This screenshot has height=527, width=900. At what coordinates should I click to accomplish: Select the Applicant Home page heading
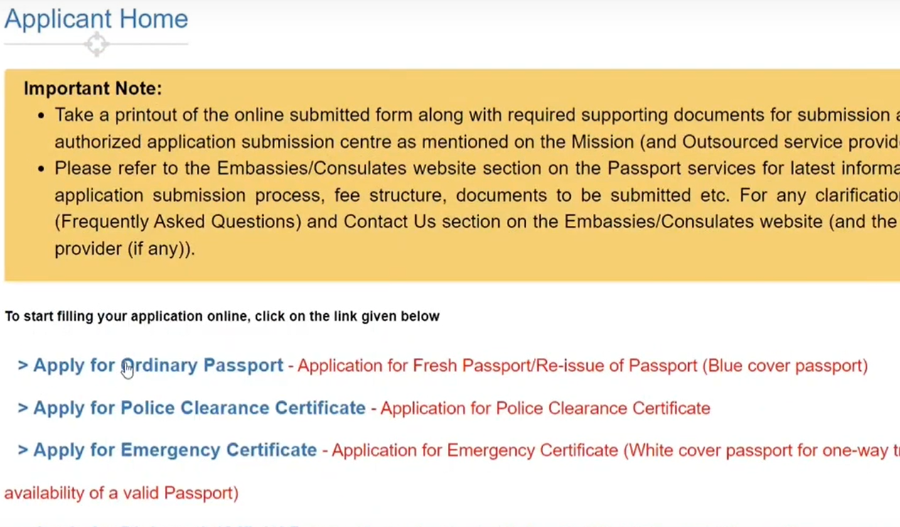coord(96,18)
